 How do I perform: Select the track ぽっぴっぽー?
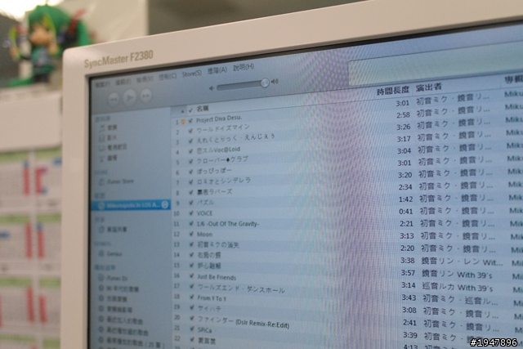click(x=213, y=171)
